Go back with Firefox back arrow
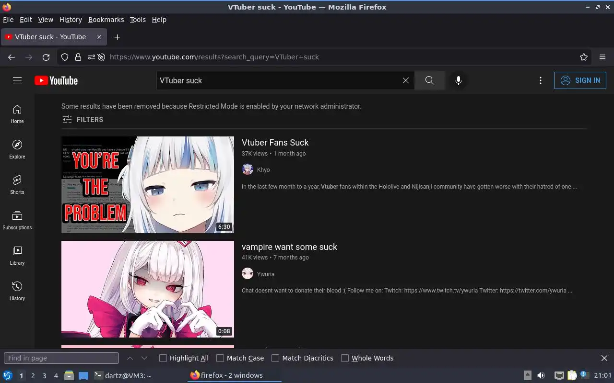Screen dimensions: 614x383 [x=12, y=57]
